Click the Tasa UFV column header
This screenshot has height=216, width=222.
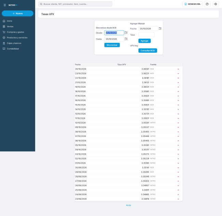click(122, 65)
